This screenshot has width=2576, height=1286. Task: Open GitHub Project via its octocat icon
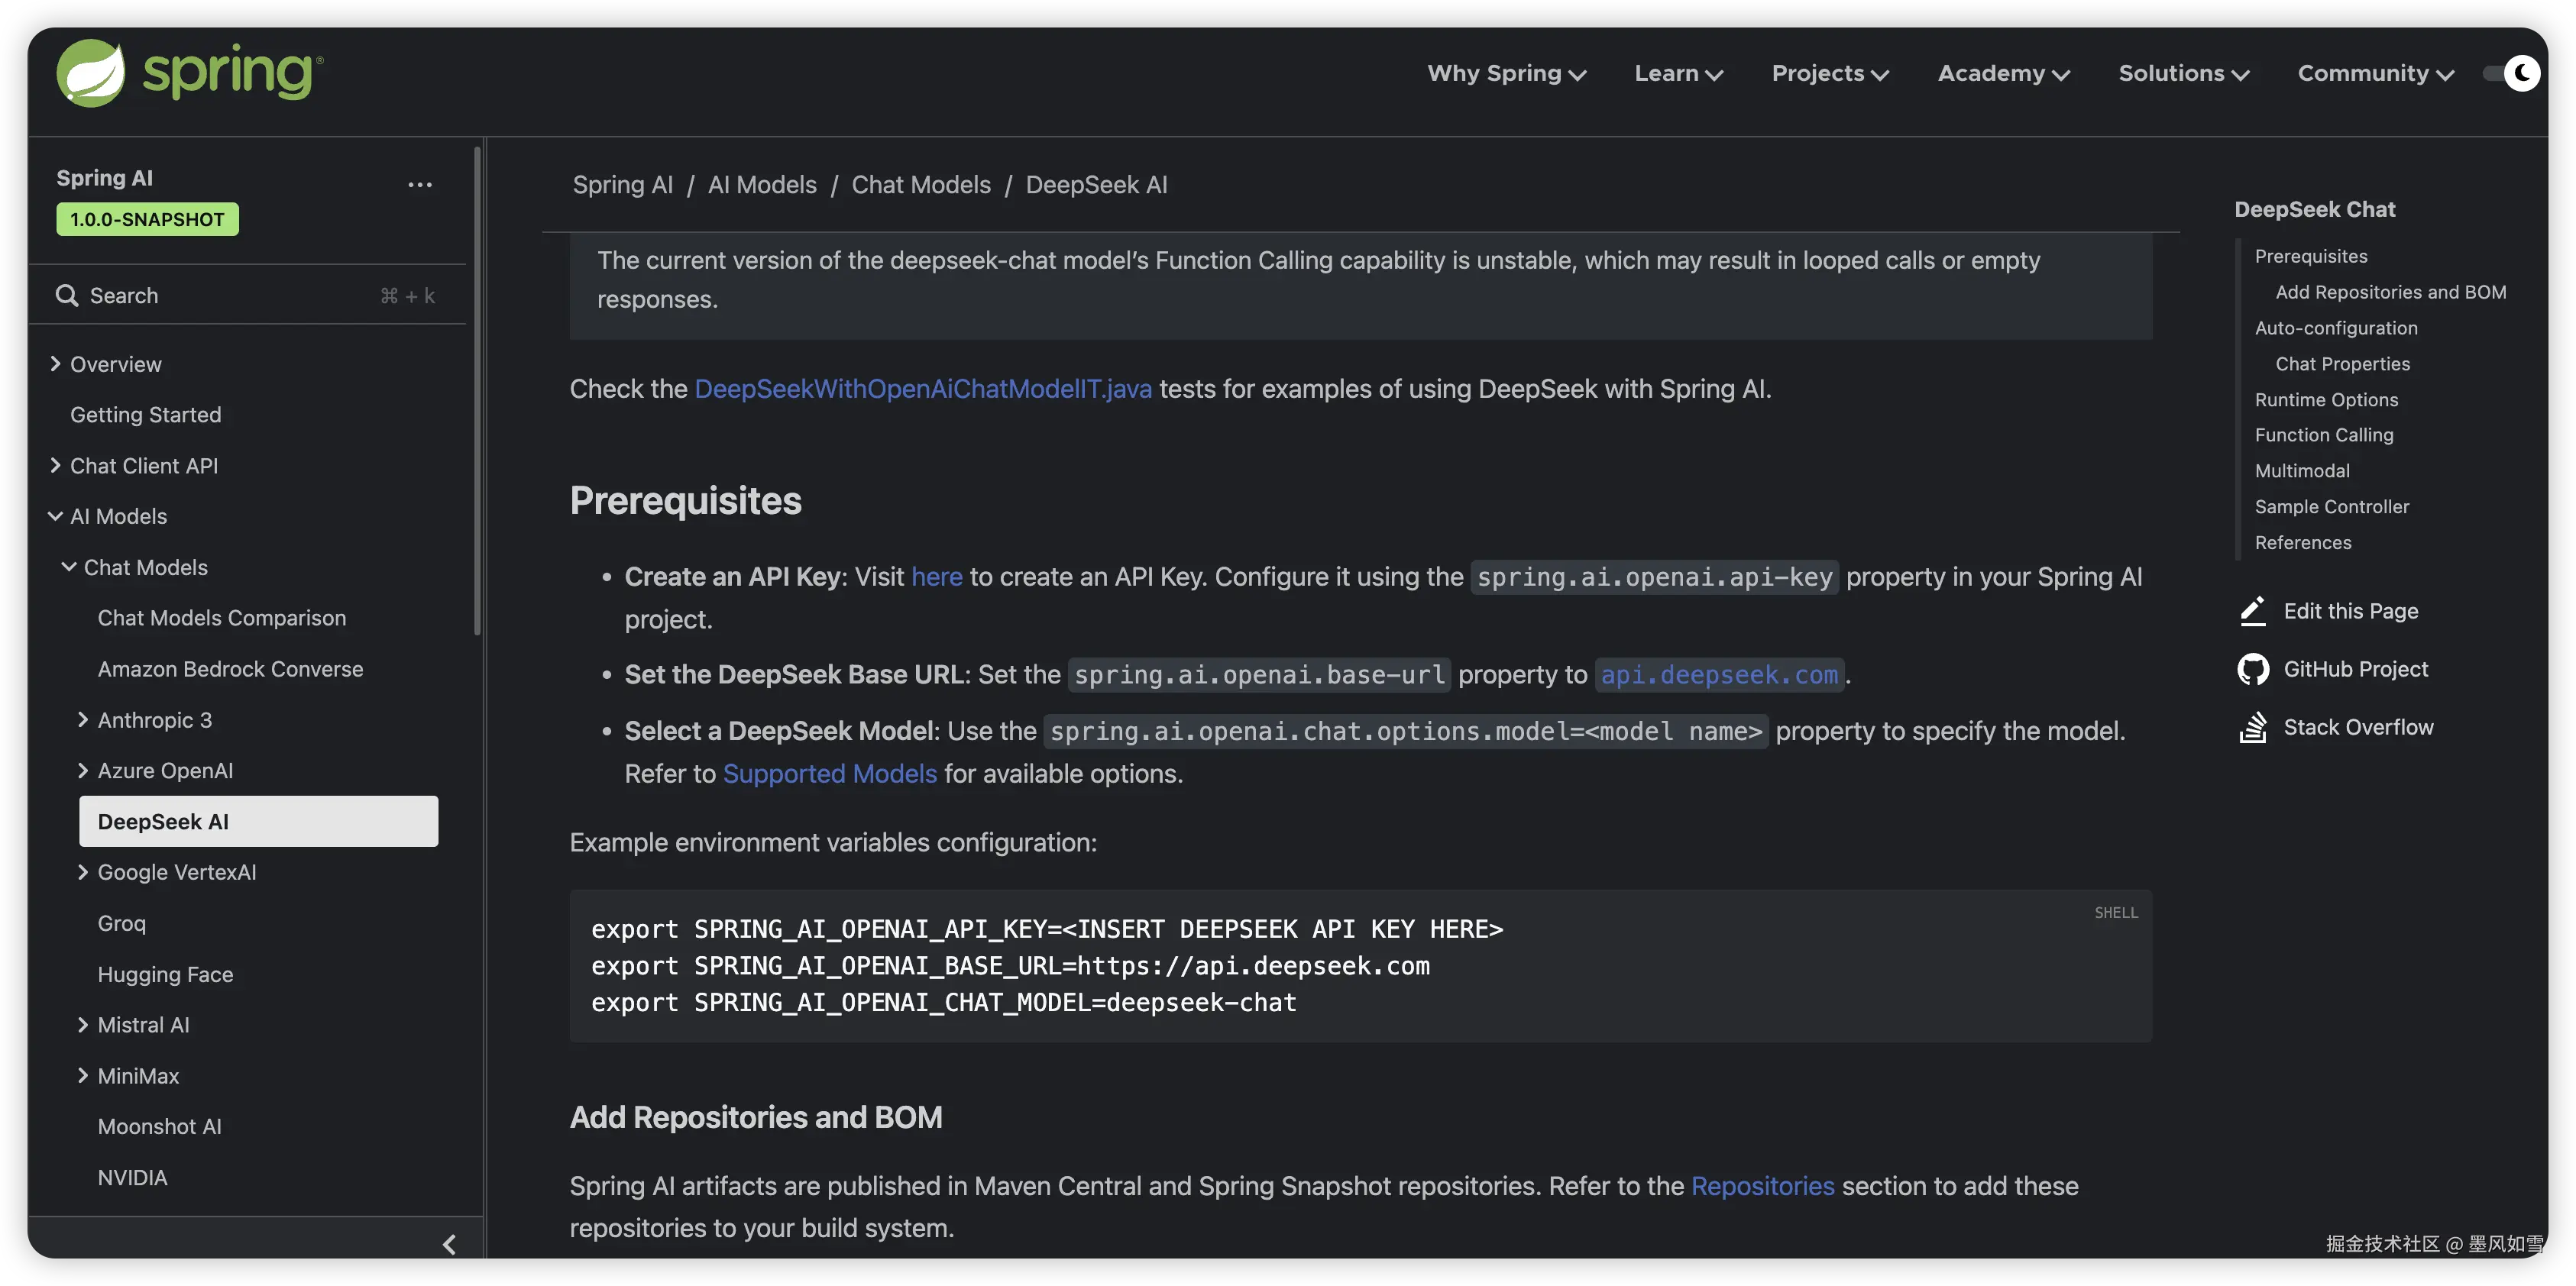tap(2253, 669)
